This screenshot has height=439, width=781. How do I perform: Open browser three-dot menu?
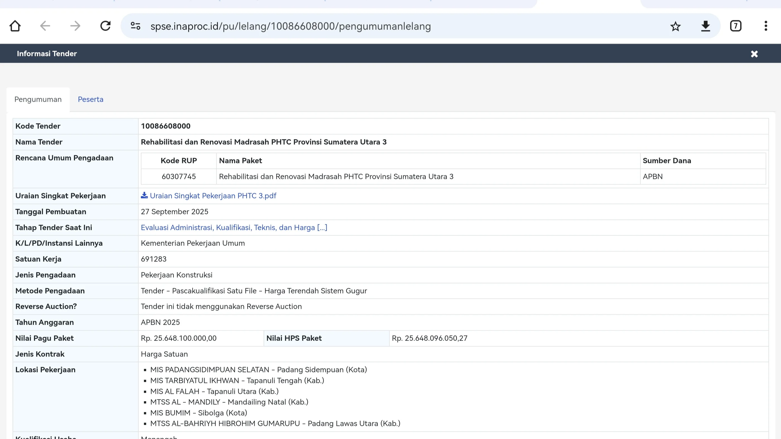[x=766, y=26]
